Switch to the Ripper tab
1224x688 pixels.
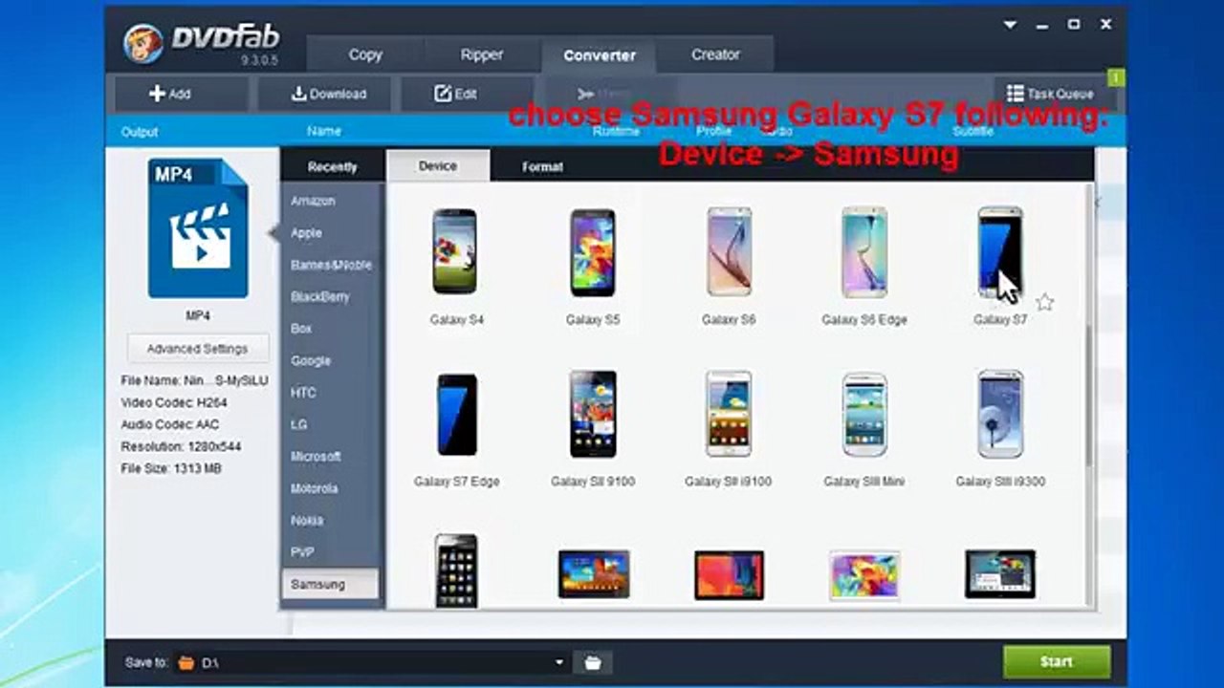tap(482, 54)
